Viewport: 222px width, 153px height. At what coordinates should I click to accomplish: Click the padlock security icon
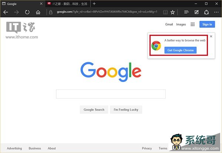(x=51, y=12)
